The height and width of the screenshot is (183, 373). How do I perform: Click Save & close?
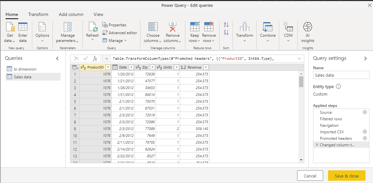click(x=347, y=176)
